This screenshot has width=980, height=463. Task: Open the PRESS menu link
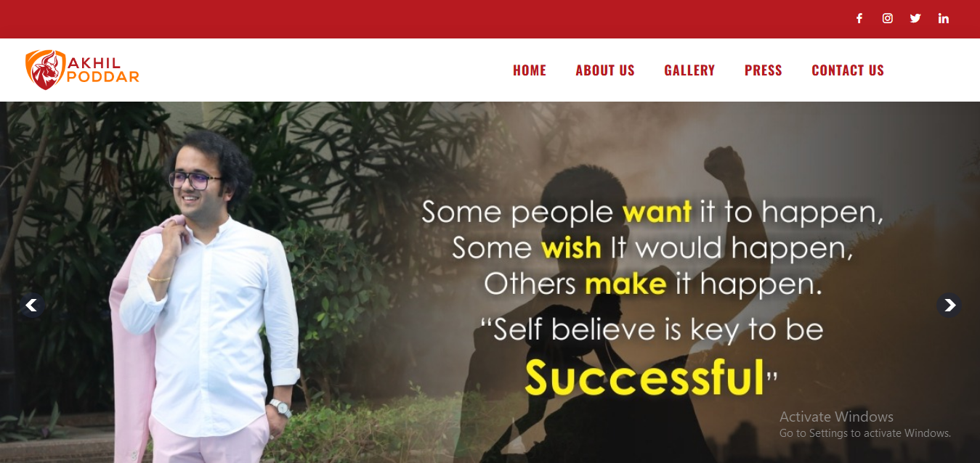[x=764, y=70]
